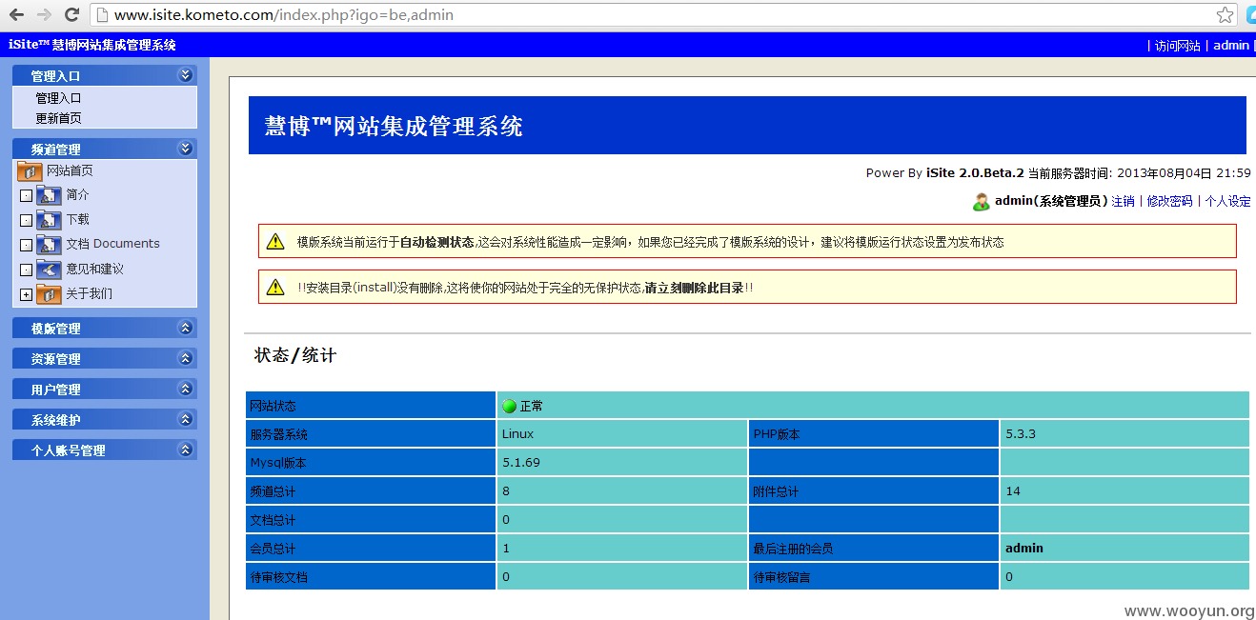
Task: Click the 频道总计 value 8
Action: click(x=506, y=491)
